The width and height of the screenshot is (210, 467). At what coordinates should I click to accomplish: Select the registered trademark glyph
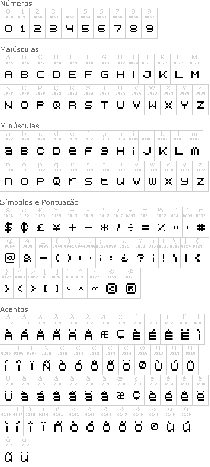pyautogui.click(x=131, y=288)
